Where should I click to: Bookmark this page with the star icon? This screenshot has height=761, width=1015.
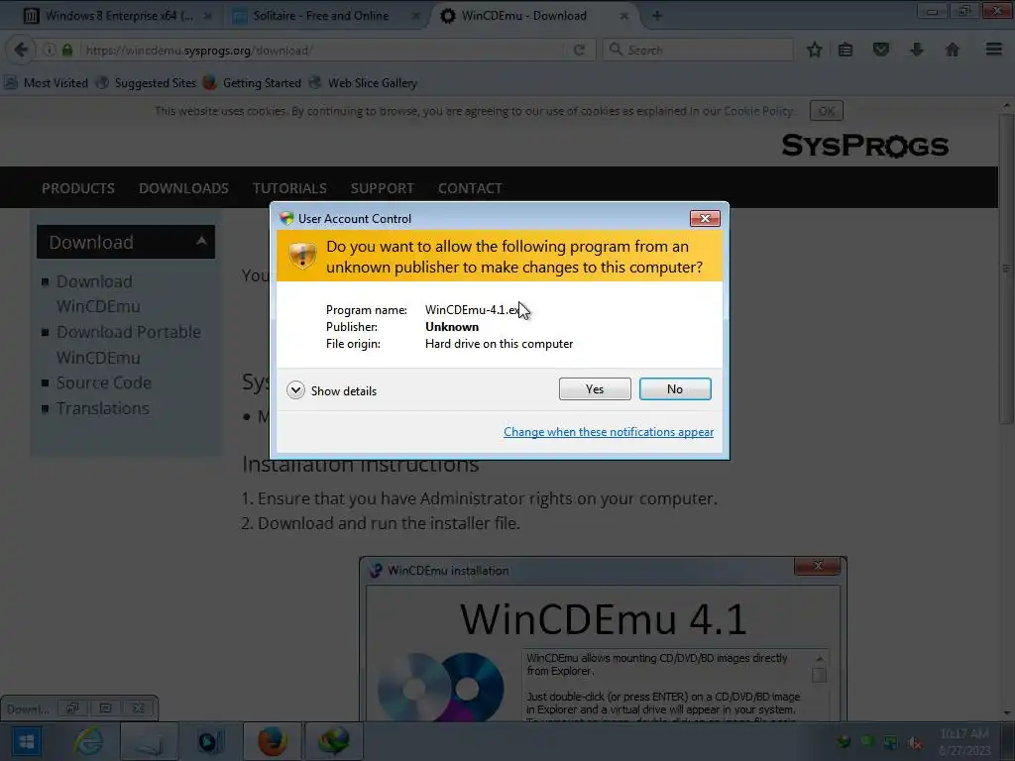(x=815, y=50)
